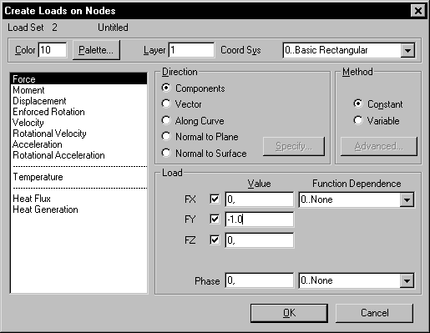The height and width of the screenshot is (333, 430).
Task: Select Temperature load type
Action: (x=38, y=177)
